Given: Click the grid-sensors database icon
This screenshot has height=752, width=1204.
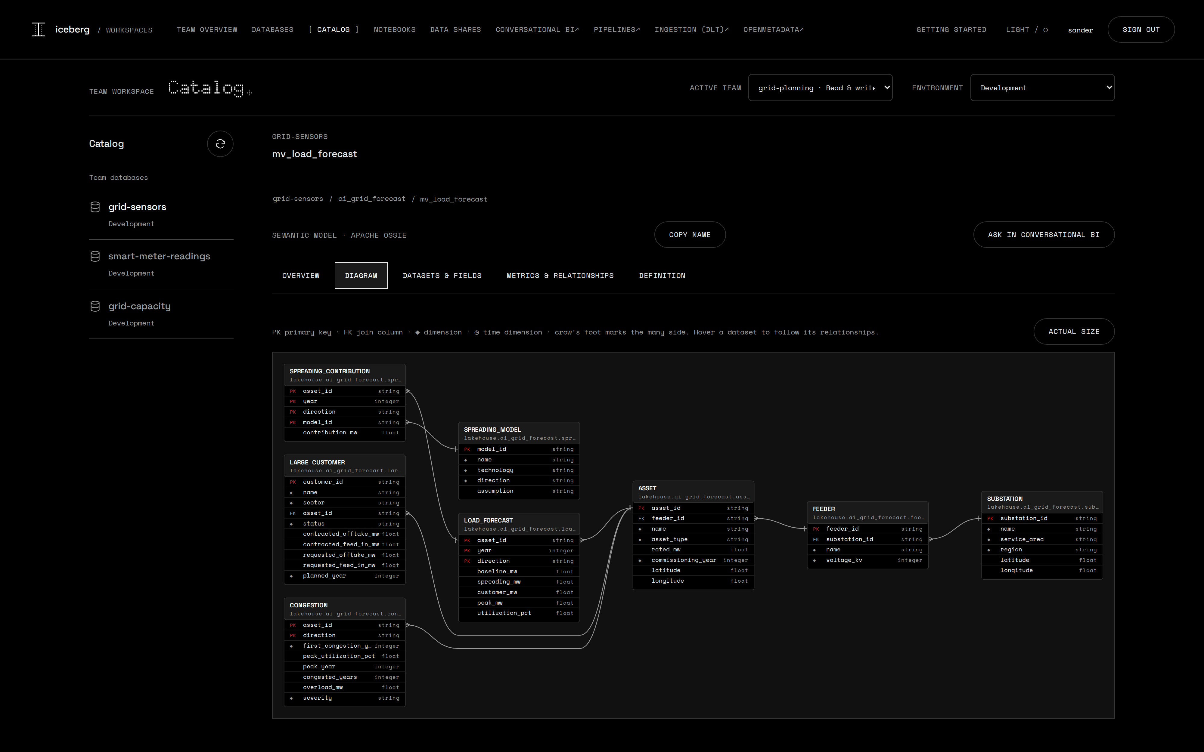Looking at the screenshot, I should [95, 207].
